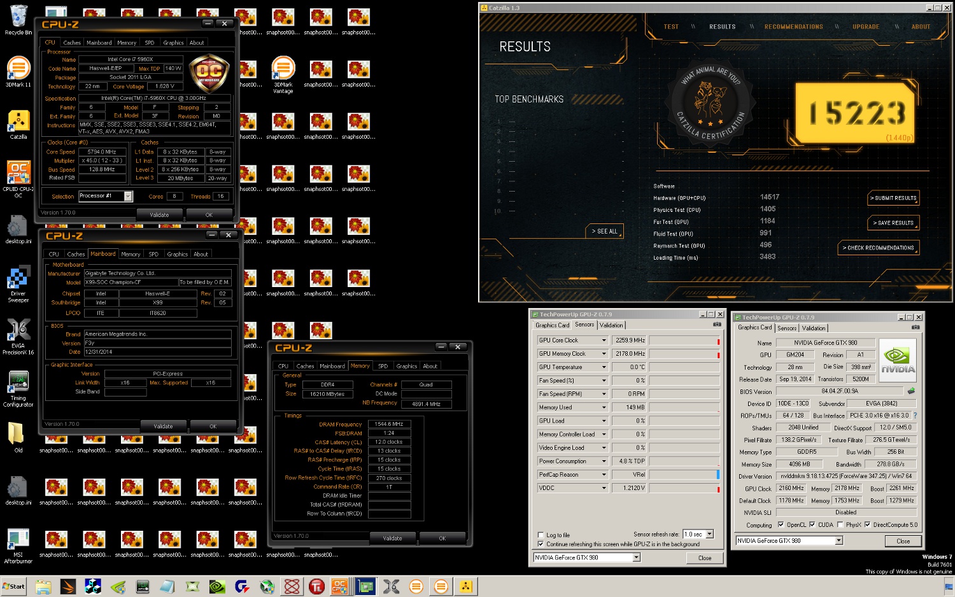The width and height of the screenshot is (955, 597).
Task: Go to the UPGRADE tab in Catzilla
Action: (x=866, y=27)
